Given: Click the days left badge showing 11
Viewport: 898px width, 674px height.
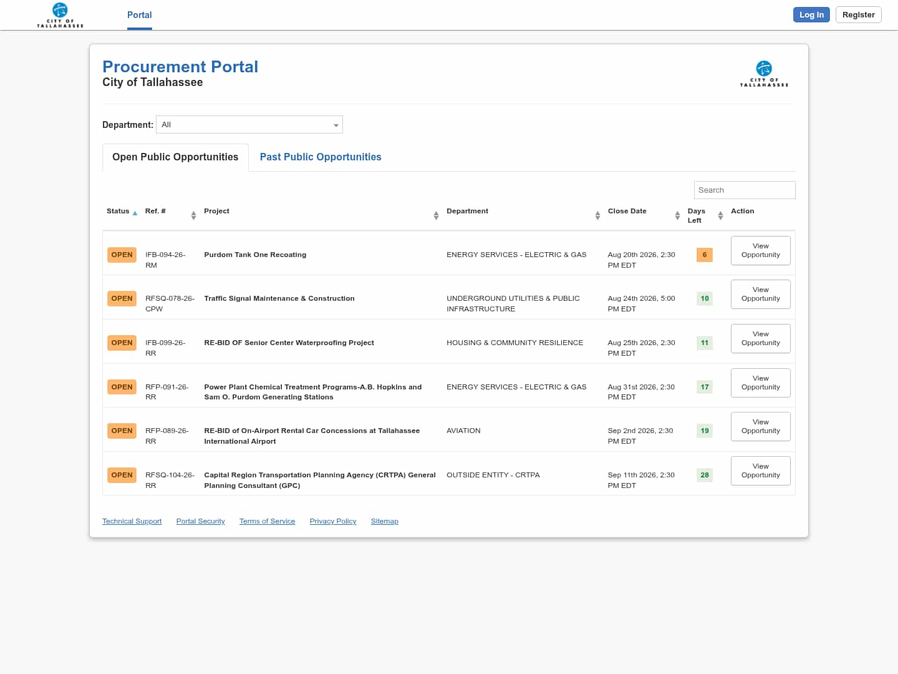Looking at the screenshot, I should (x=705, y=343).
